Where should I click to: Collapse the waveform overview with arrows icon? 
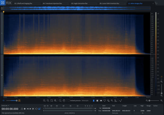(2, 8)
